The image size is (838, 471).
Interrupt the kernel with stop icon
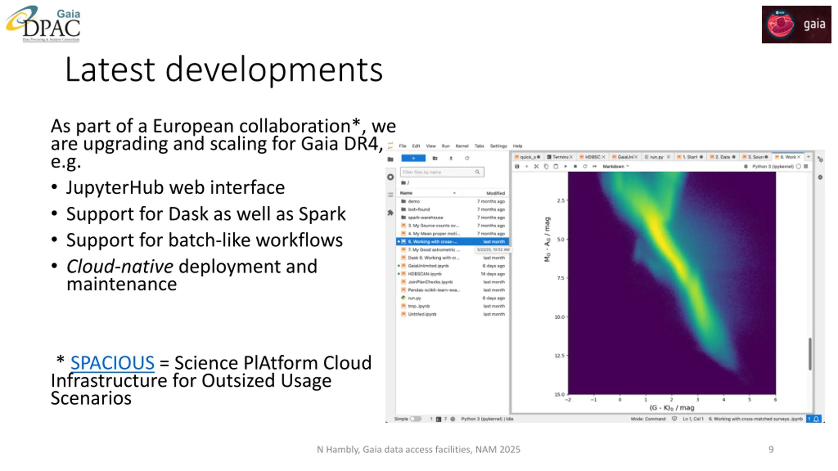(575, 166)
